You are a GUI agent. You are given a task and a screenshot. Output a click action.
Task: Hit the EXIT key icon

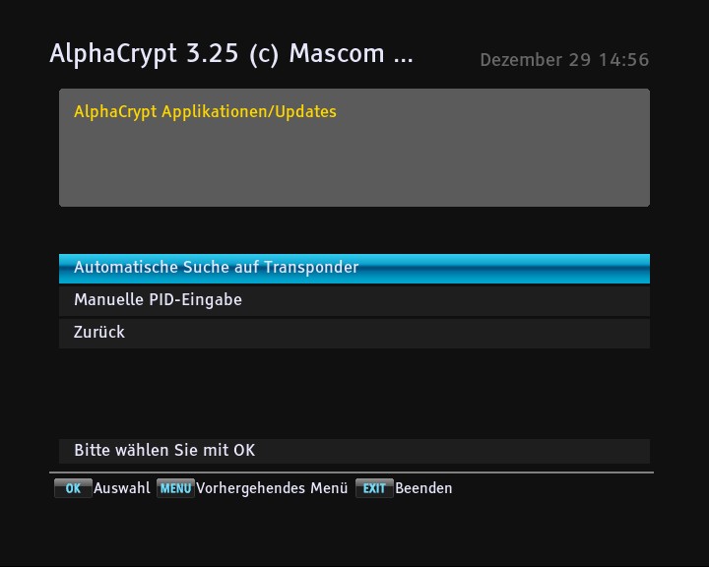point(374,488)
